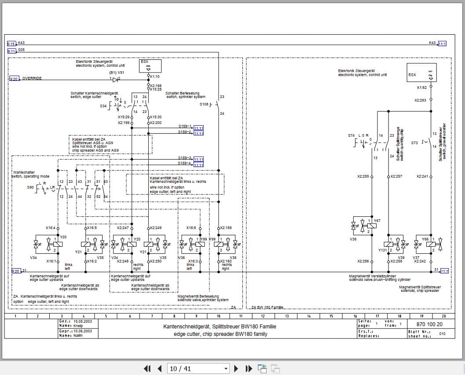Click the greyed-out next-view window icon
465x375 pixels.
(x=275, y=368)
